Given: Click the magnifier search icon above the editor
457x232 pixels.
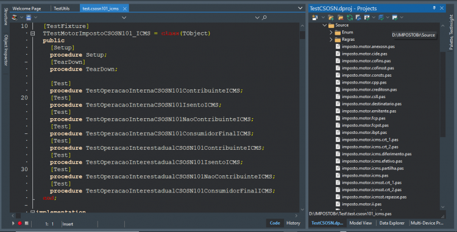Looking at the screenshot, I should [x=264, y=18].
